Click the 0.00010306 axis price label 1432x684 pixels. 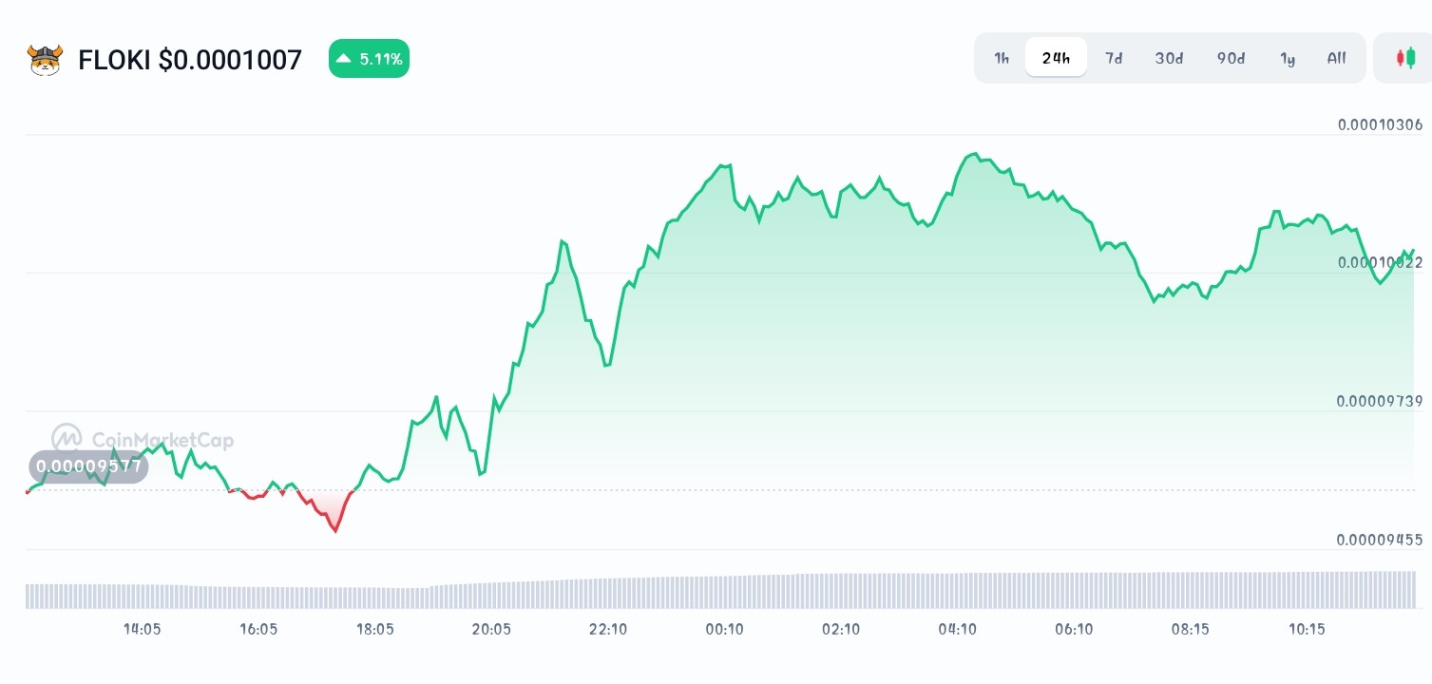[x=1380, y=124]
